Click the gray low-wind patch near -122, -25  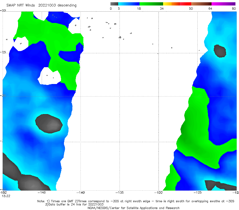[x=220, y=51]
